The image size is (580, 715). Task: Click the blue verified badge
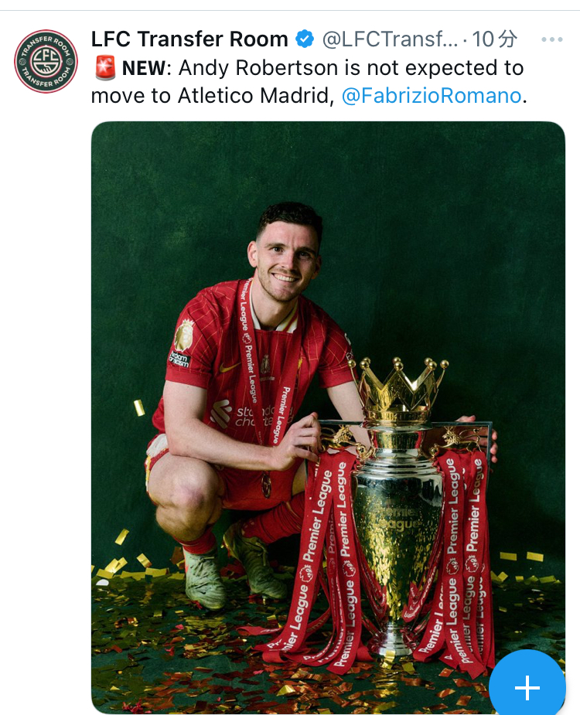305,39
